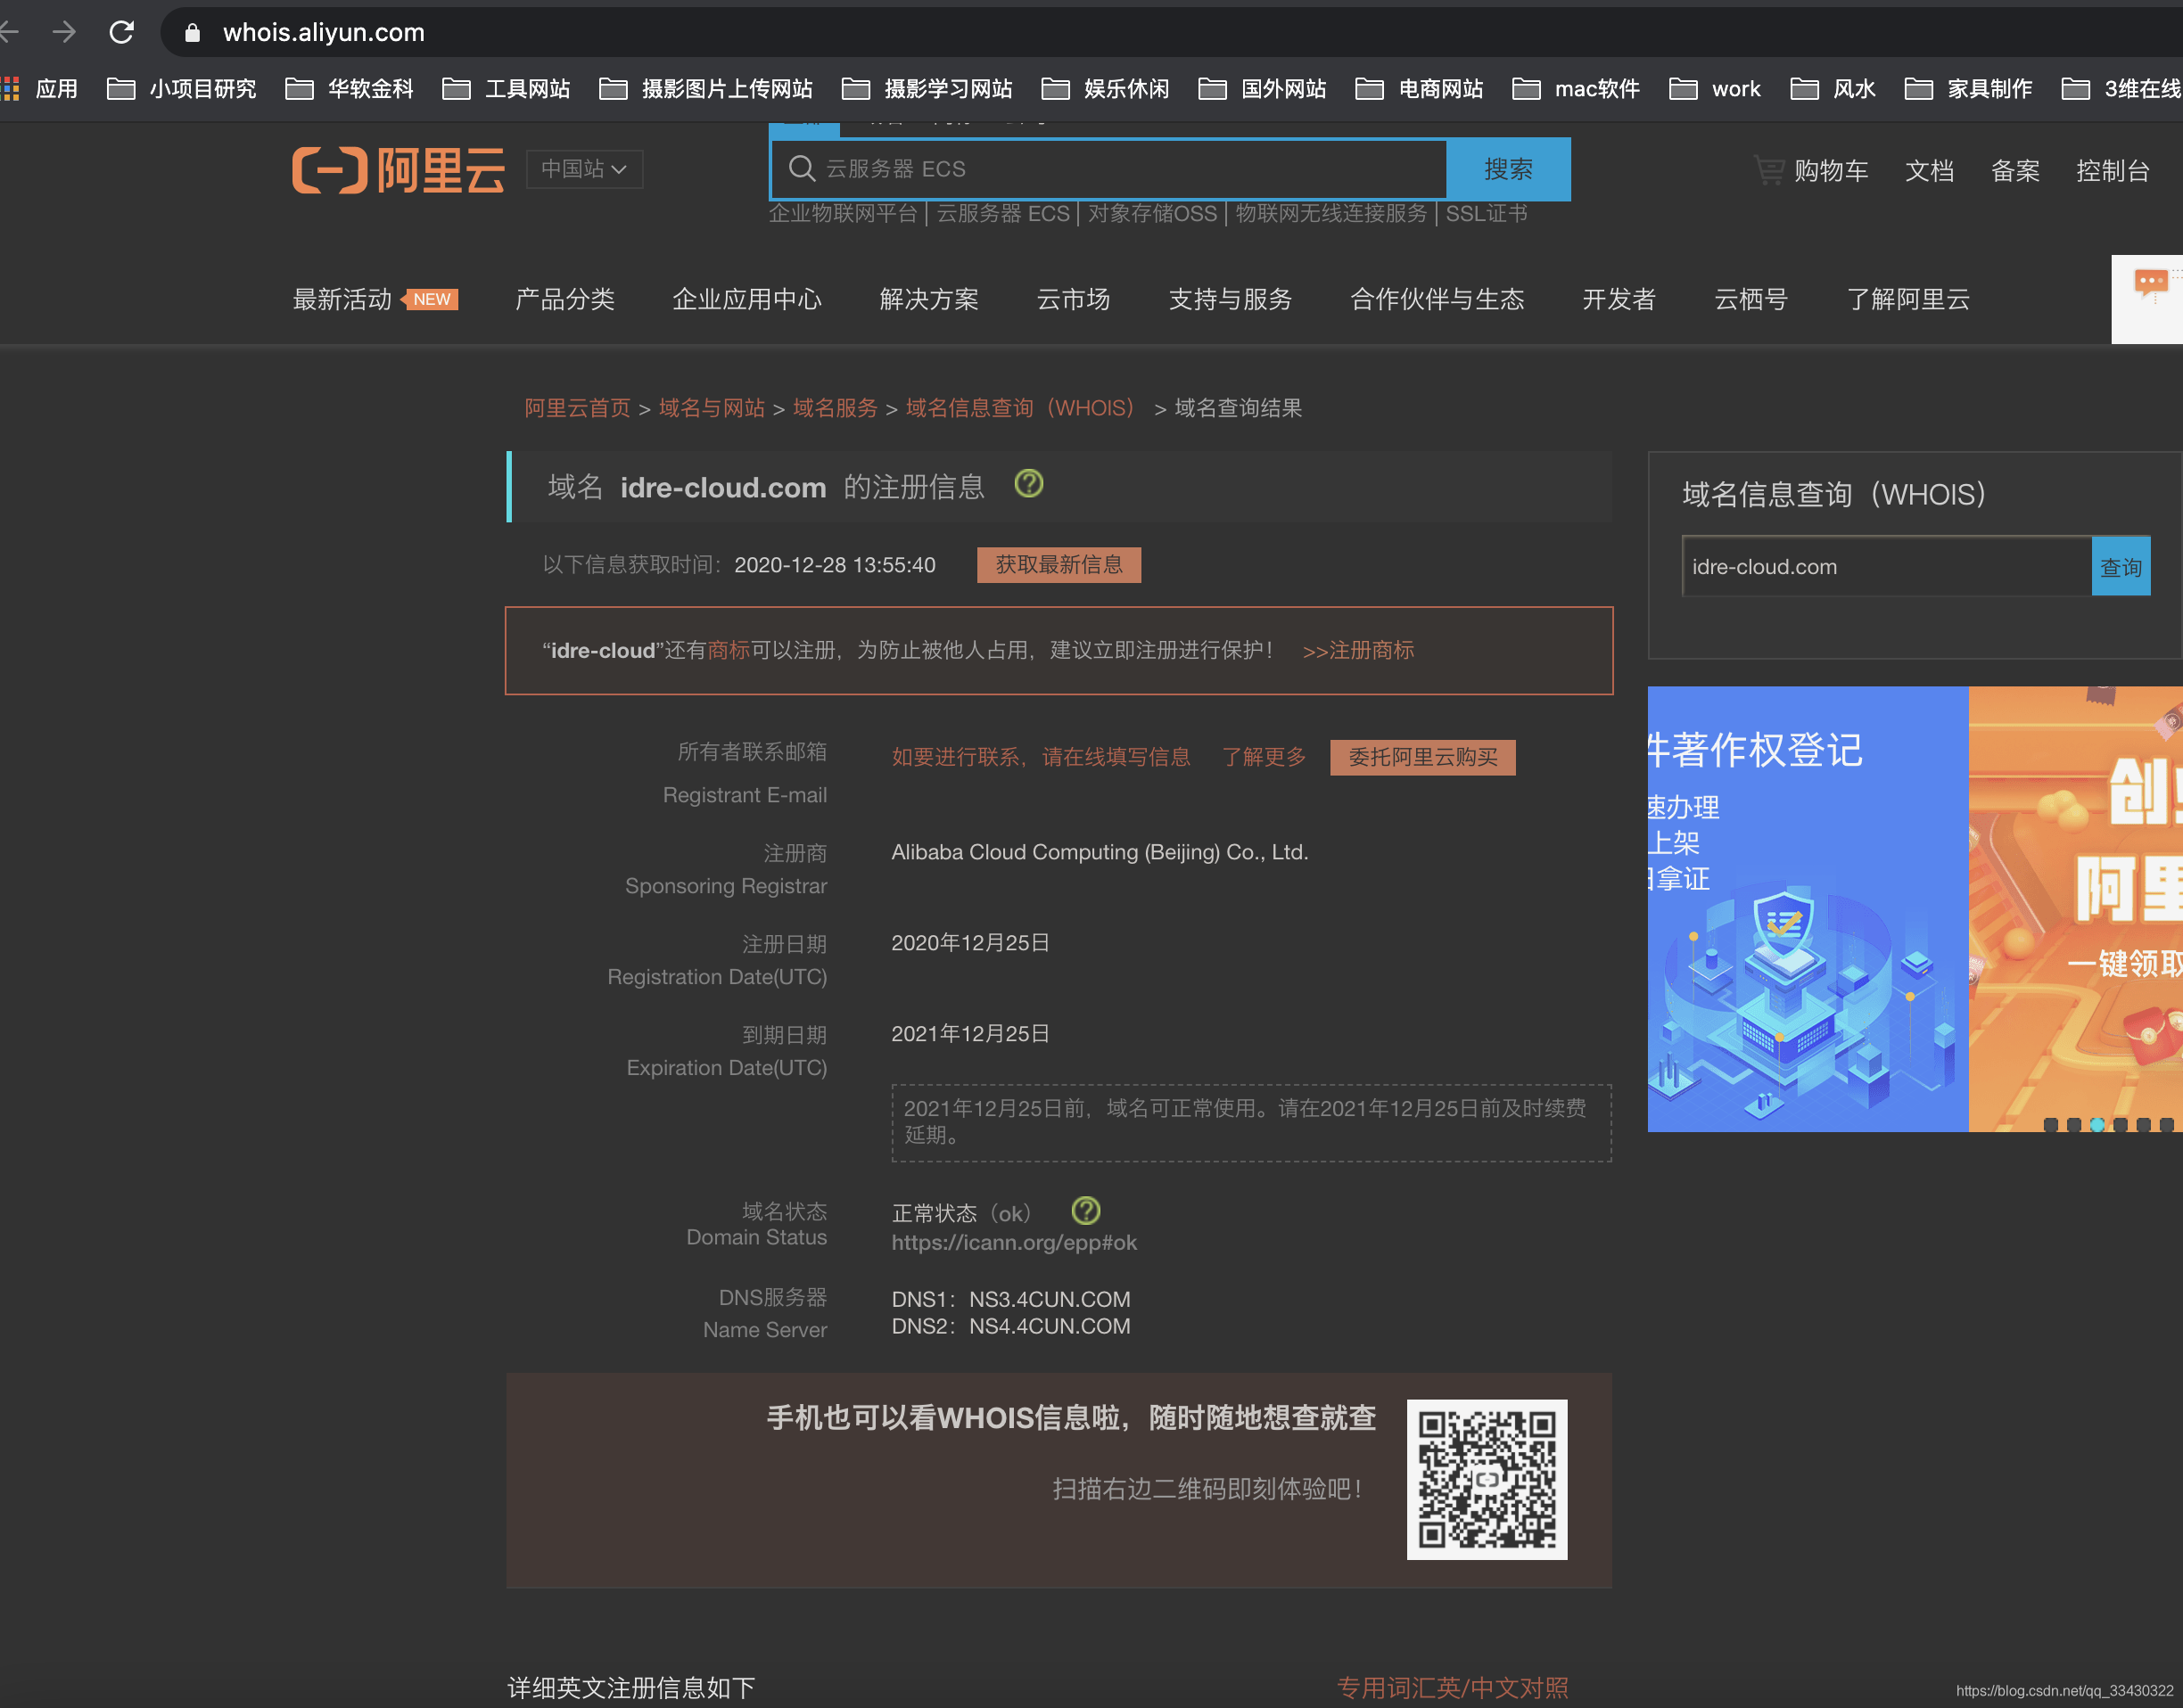Open the 开发者 navigation menu
Screen dimensions: 2183x1708
tap(1619, 299)
